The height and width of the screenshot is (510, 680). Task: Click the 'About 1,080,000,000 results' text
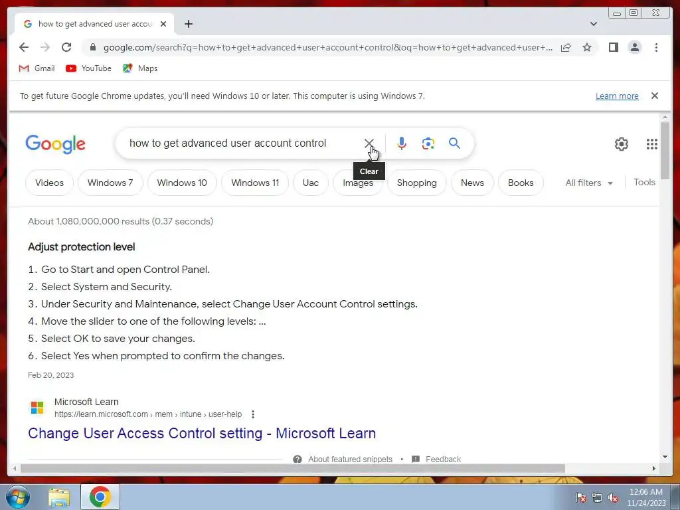(x=121, y=221)
